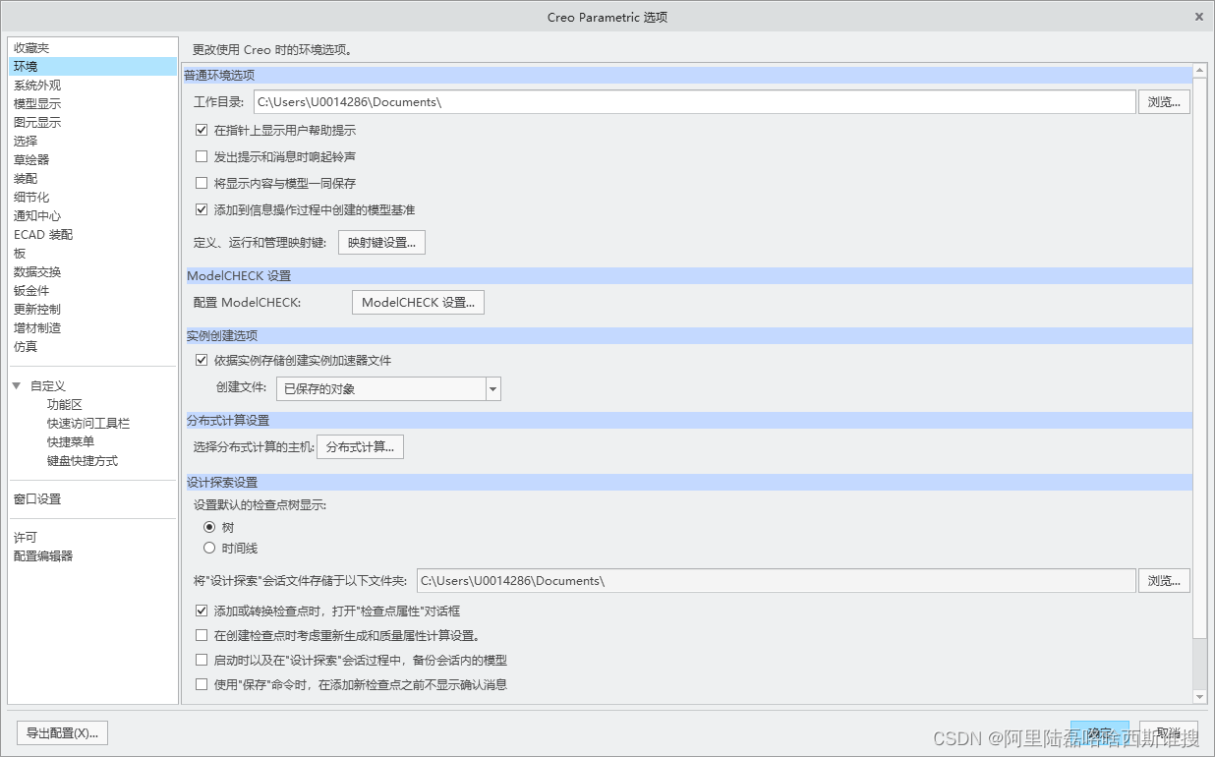This screenshot has width=1215, height=757.
Task: Open 图元显示 settings
Action: 37,123
